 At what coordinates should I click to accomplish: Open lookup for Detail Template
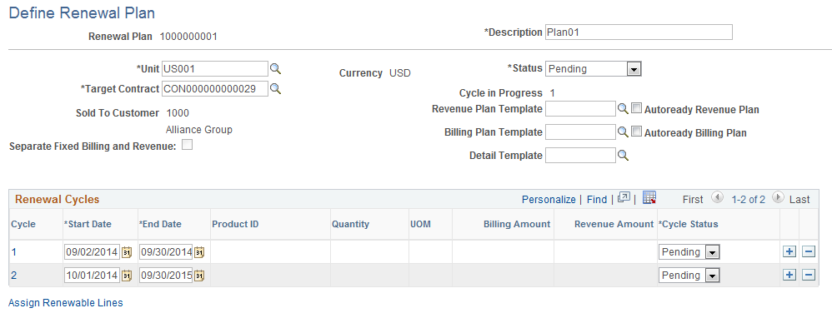624,155
